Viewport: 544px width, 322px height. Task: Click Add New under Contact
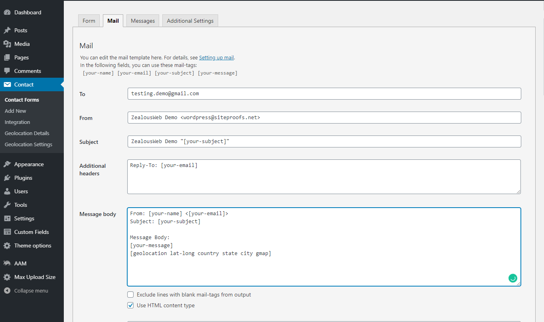click(16, 111)
